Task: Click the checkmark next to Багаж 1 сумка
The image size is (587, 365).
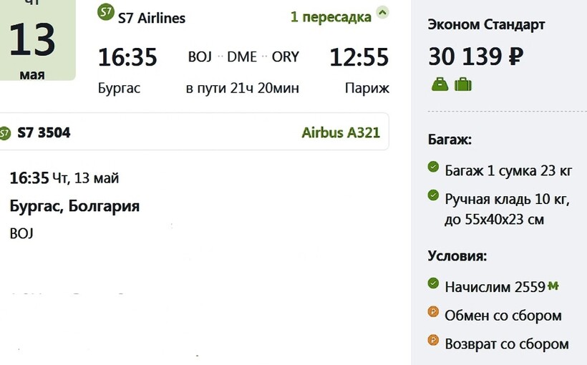Action: (x=433, y=167)
